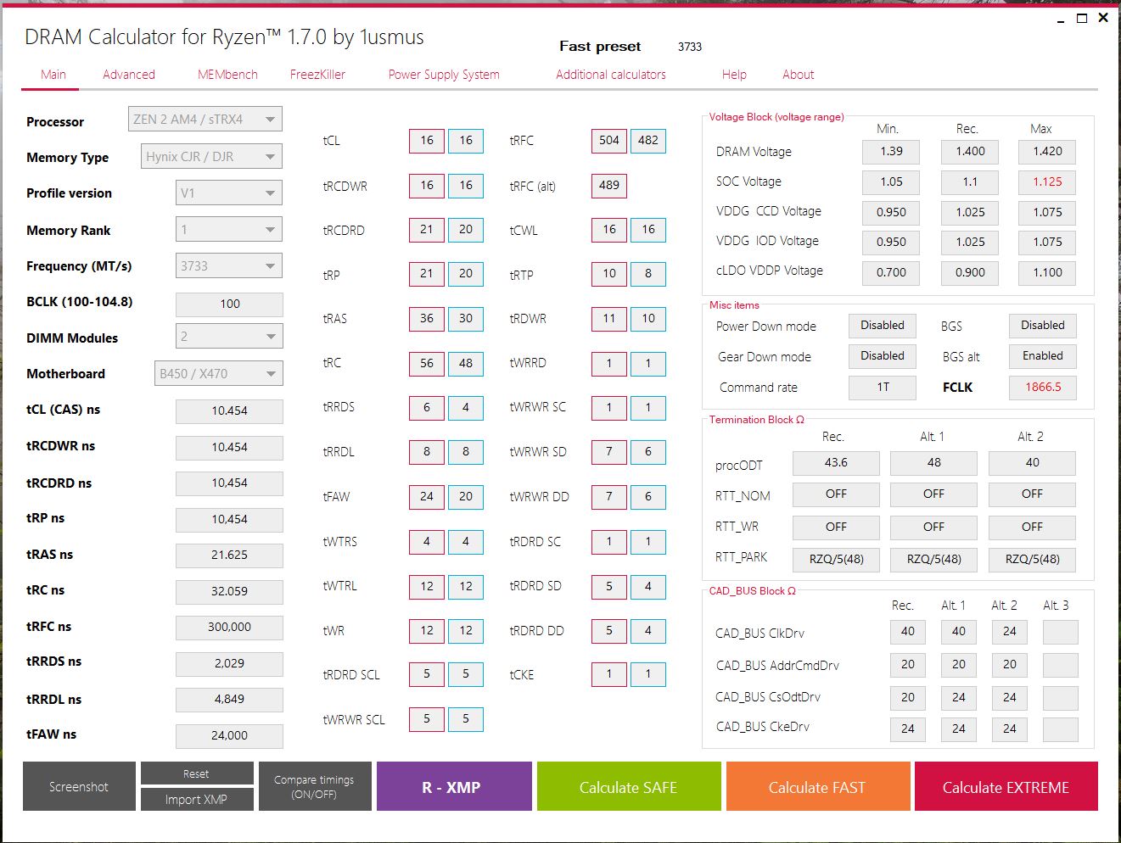Click the BGS alt Enabled field
The width and height of the screenshot is (1121, 843).
click(x=1043, y=356)
